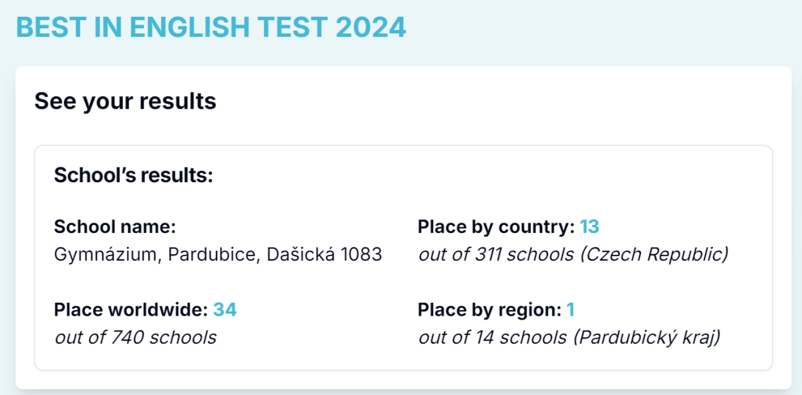Select out of 740 schools text
The width and height of the screenshot is (802, 395).
point(136,337)
